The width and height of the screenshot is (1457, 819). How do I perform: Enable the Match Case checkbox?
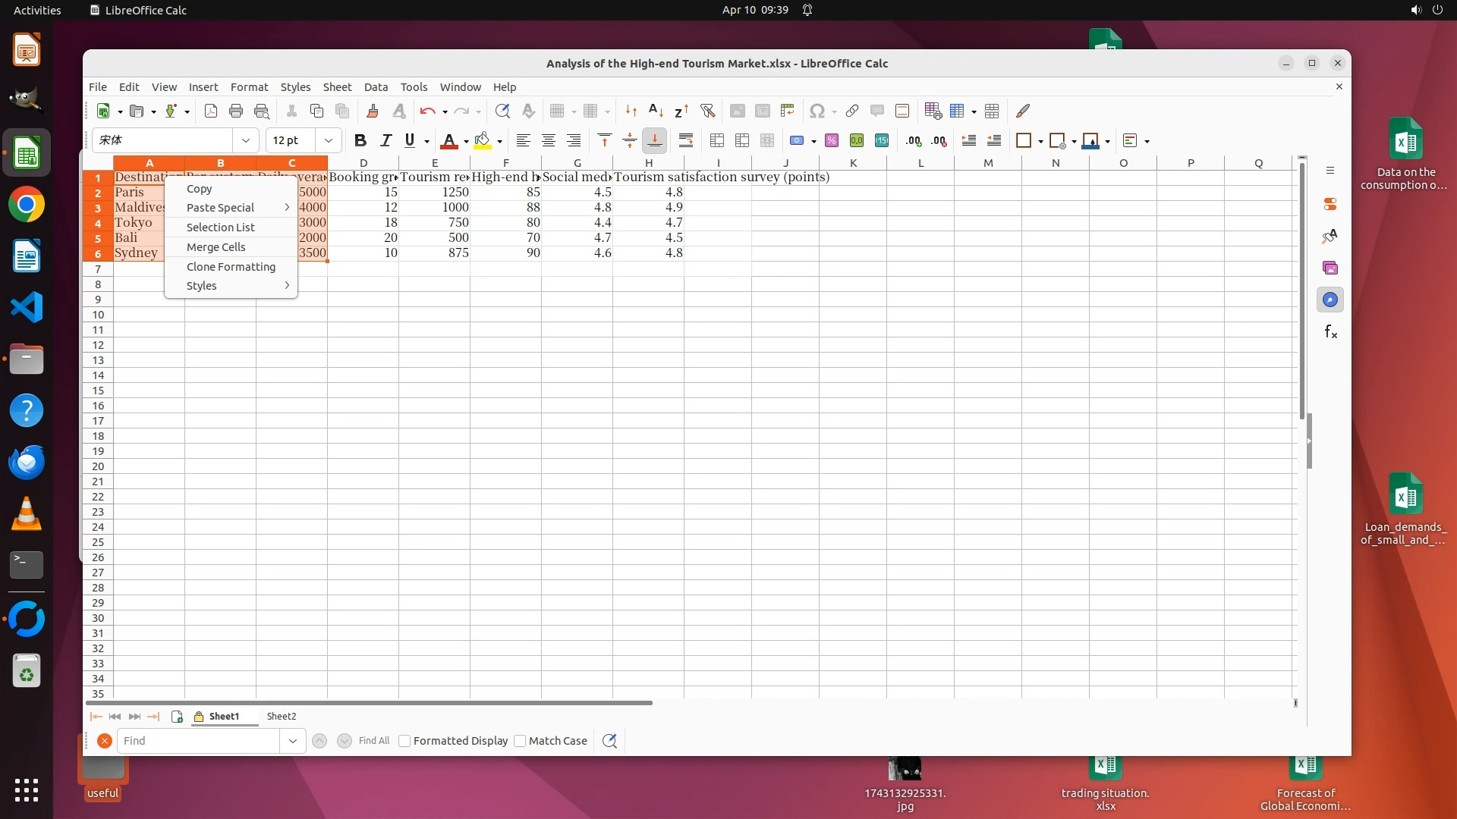pos(520,741)
